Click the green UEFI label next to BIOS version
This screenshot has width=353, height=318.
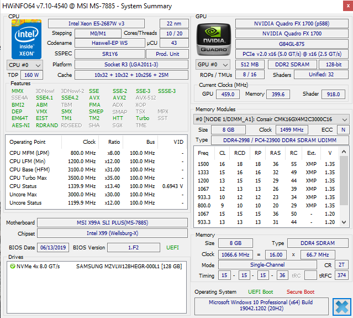pos(172,247)
